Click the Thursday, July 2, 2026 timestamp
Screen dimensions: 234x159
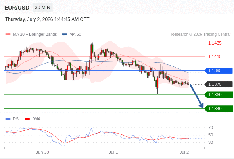click(47, 19)
